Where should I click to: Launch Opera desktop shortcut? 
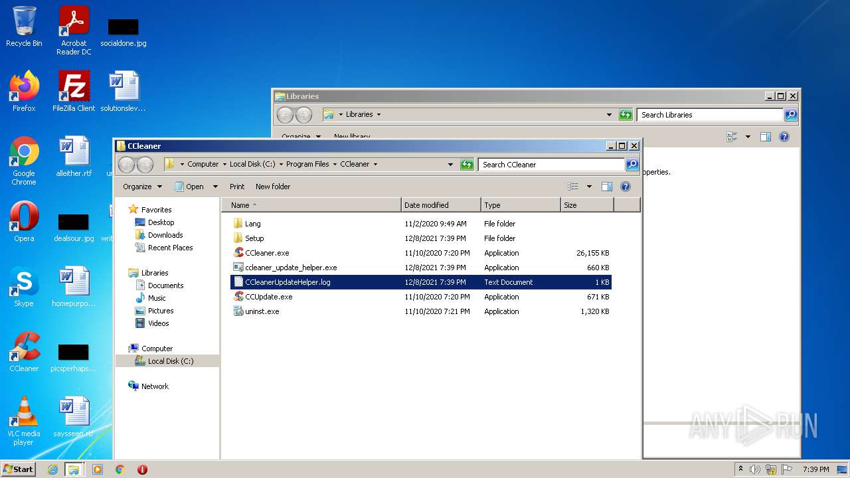[x=24, y=222]
